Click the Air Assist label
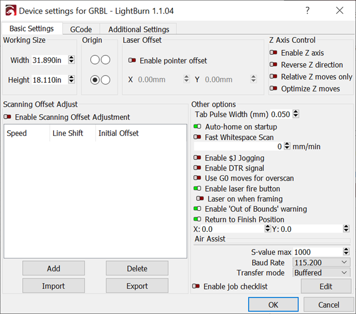This screenshot has width=356, height=314. tap(210, 239)
